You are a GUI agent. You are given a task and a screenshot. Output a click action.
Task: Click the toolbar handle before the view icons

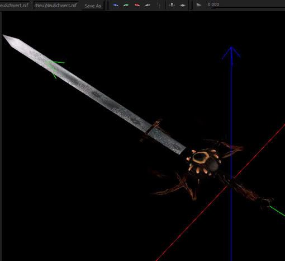(108, 5)
